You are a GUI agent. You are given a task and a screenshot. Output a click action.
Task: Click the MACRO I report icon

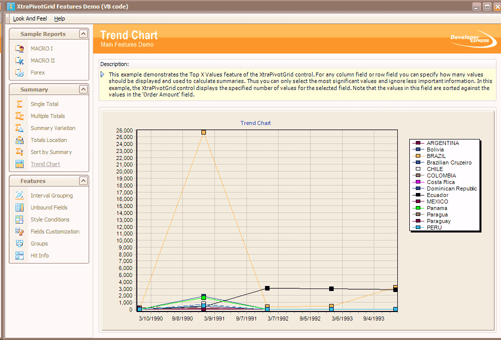click(x=20, y=48)
